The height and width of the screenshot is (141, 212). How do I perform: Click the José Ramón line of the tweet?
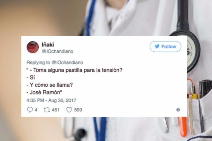44,92
